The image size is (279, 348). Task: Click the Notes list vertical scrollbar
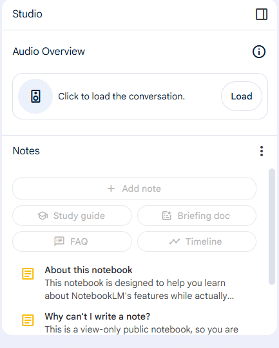coord(272,227)
